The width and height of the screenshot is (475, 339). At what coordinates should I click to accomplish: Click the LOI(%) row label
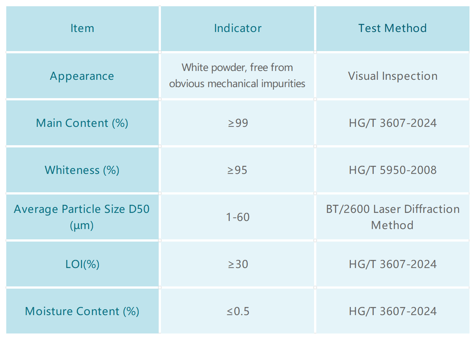click(x=82, y=264)
